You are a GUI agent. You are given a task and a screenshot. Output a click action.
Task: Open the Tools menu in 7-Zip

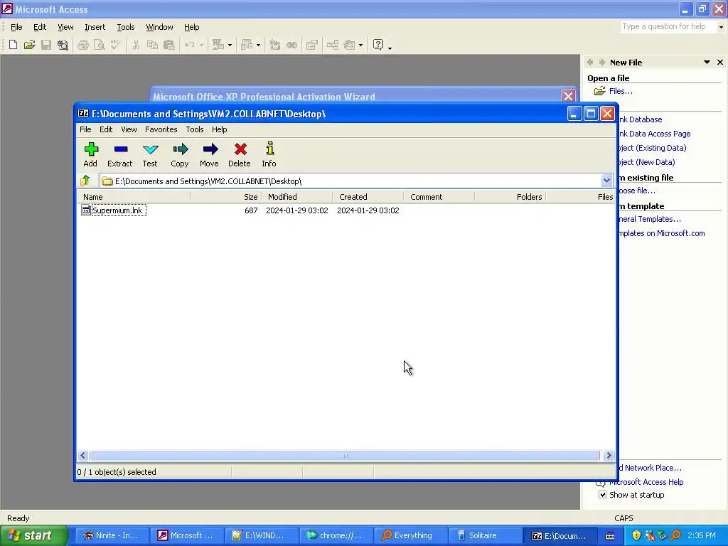pos(195,129)
